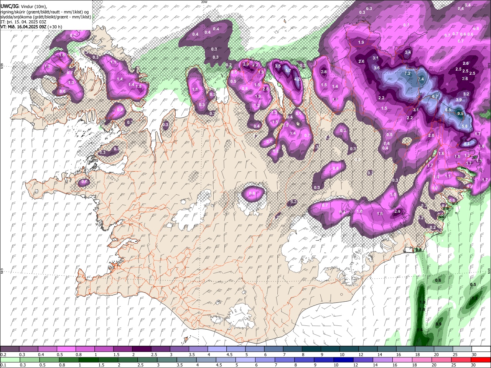491x368 pixels.
Task: Click the 3.4 value label
Action: [x=408, y=53]
